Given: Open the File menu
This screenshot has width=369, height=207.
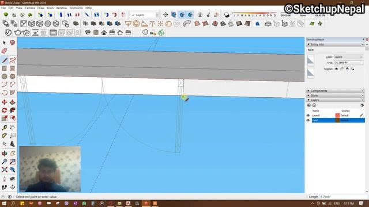Looking at the screenshot, I should [x=3, y=8].
